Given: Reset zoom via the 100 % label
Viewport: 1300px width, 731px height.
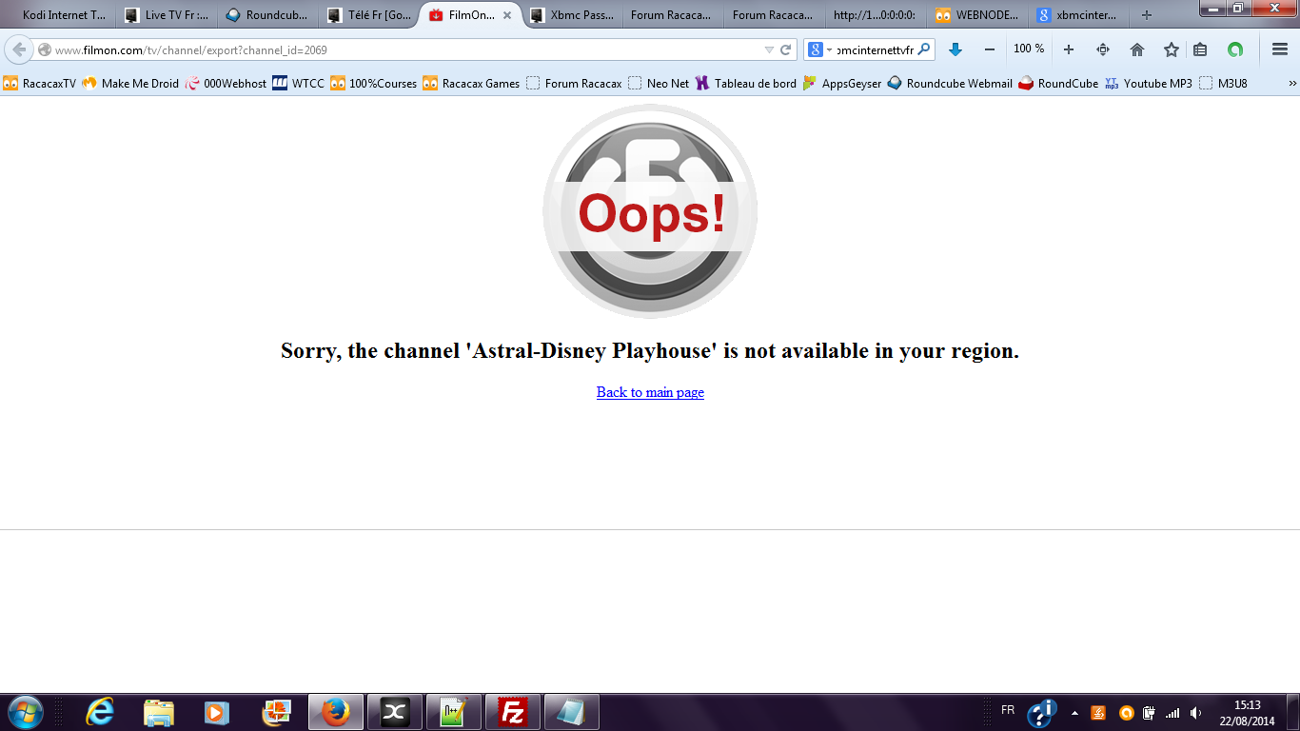Looking at the screenshot, I should click(x=1029, y=49).
